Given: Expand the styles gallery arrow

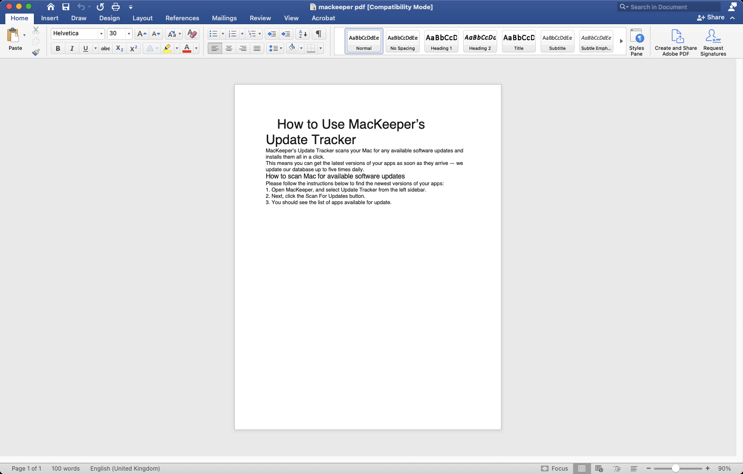Looking at the screenshot, I should point(621,41).
